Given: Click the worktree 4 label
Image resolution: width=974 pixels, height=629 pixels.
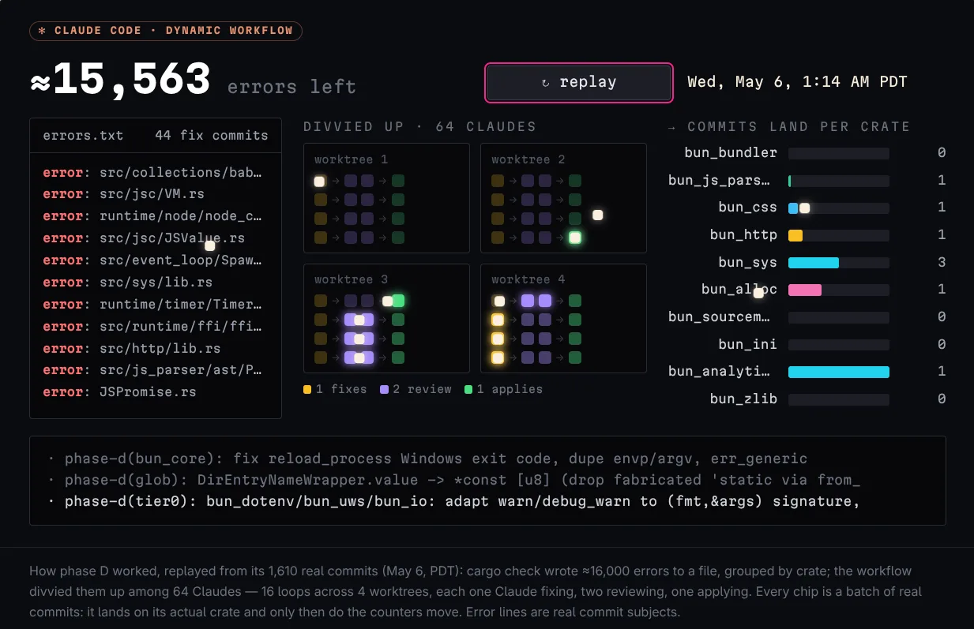Looking at the screenshot, I should 528,279.
